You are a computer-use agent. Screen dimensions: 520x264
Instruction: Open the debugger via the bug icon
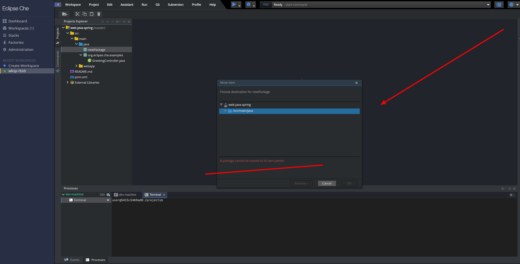click(x=248, y=4)
